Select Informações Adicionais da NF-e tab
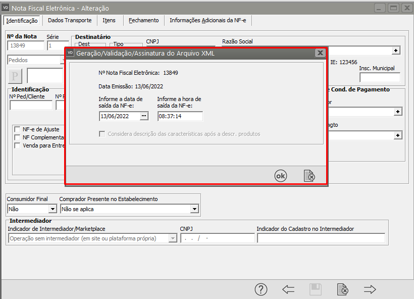The width and height of the screenshot is (414, 299). (x=208, y=20)
